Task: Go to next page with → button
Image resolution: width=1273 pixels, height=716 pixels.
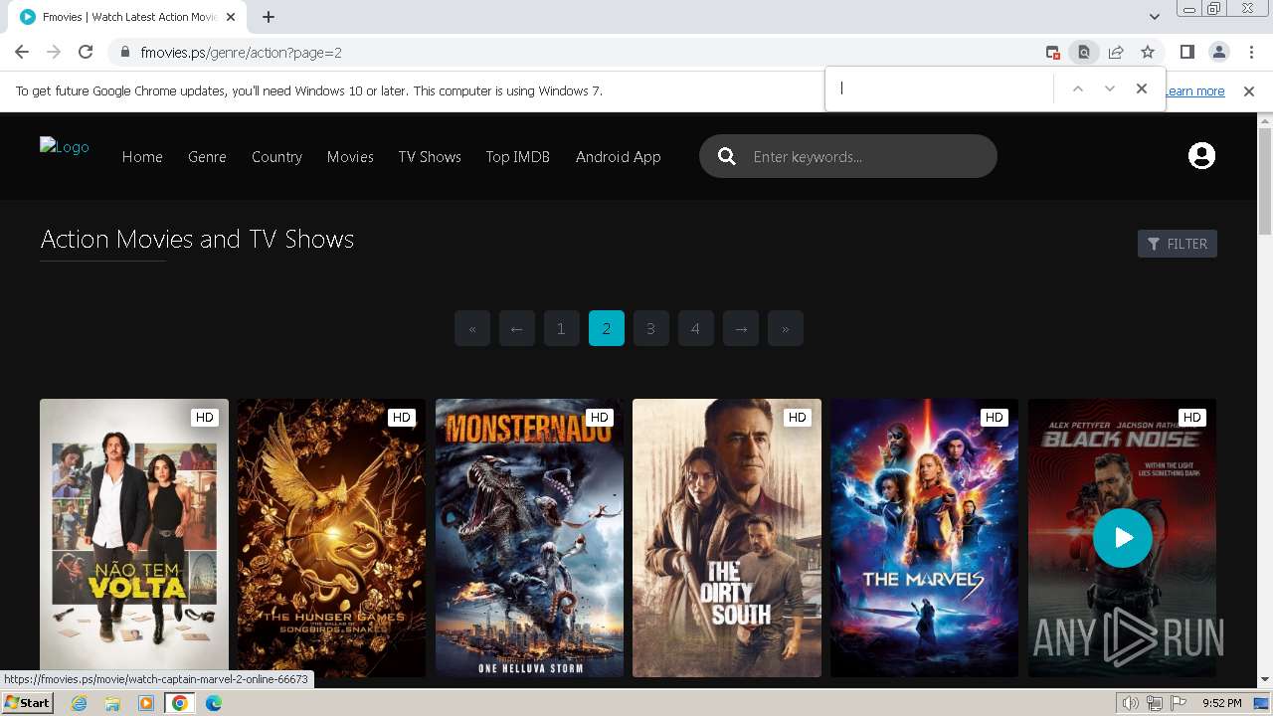Action: tap(741, 328)
